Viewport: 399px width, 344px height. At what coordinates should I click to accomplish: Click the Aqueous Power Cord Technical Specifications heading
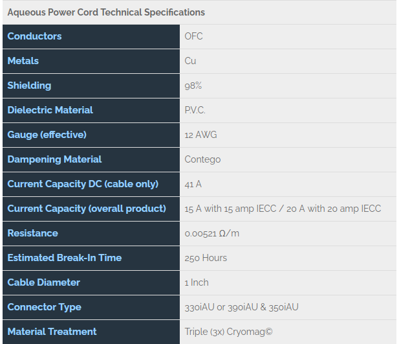(x=106, y=12)
